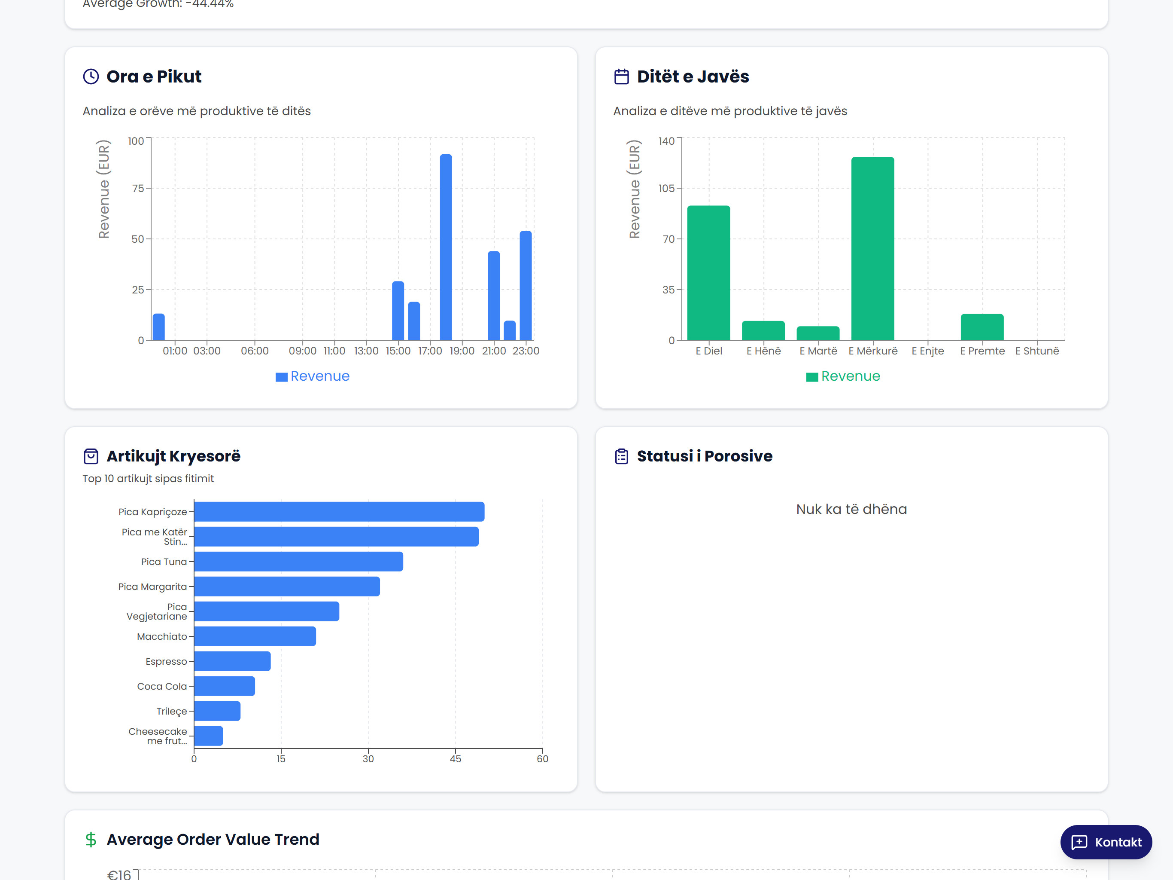
Task: Click the 23:00 blue bar in hourly chart
Action: click(x=526, y=286)
